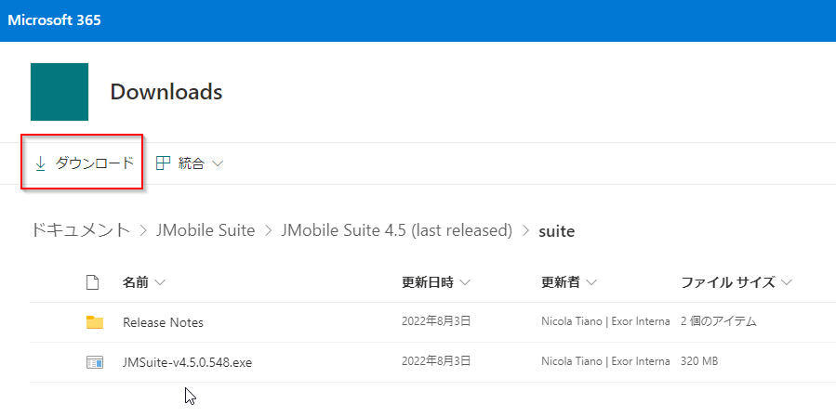
Task: Open the Release Notes folder
Action: (163, 323)
